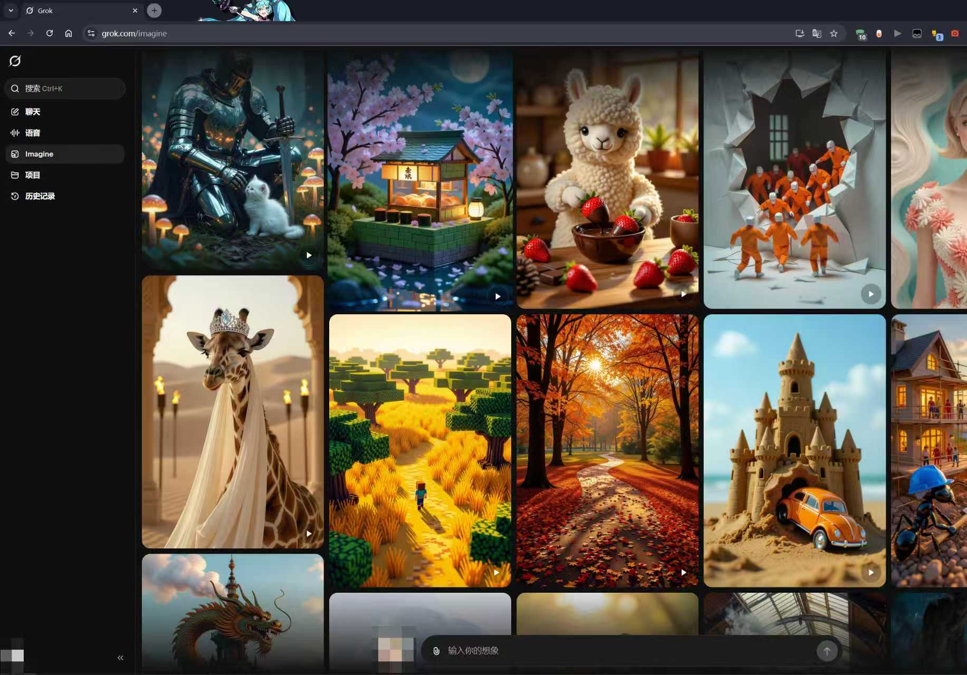Type in the 输入你的想象 prompt field

[x=623, y=651]
